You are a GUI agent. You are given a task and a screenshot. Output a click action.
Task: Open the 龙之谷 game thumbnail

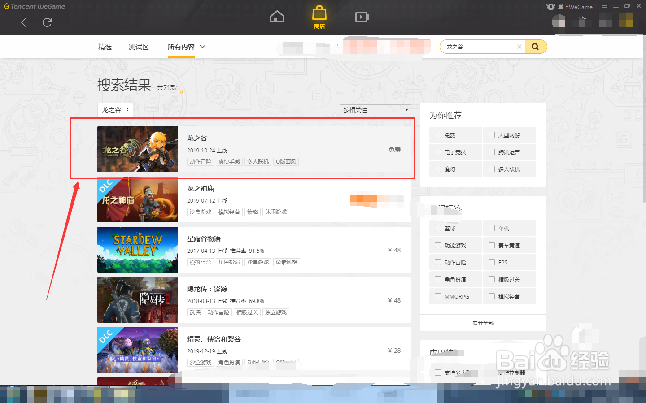138,149
